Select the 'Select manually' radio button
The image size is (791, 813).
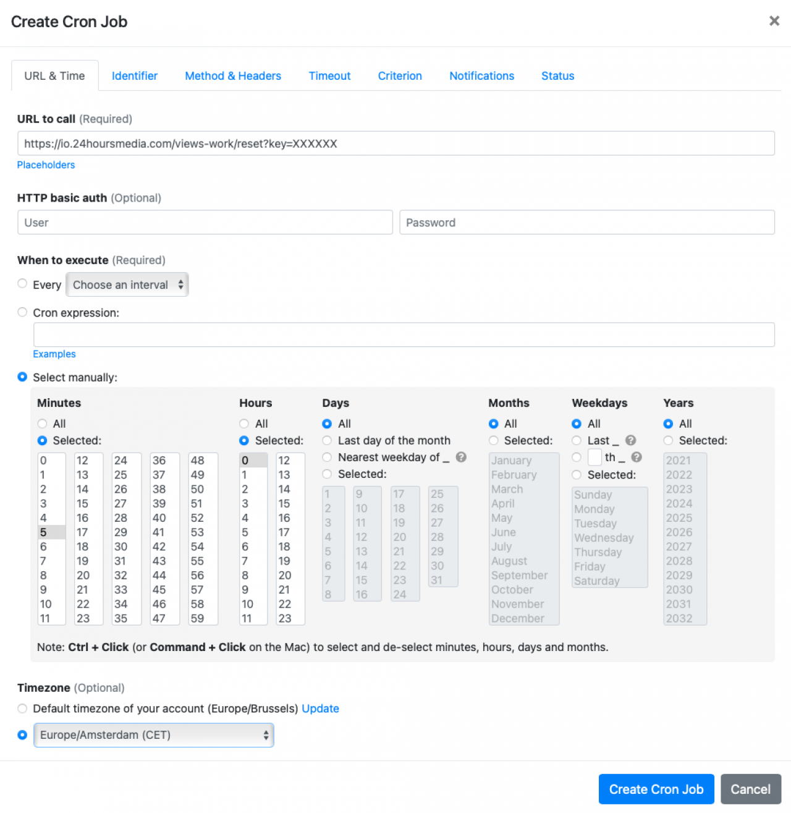point(22,377)
